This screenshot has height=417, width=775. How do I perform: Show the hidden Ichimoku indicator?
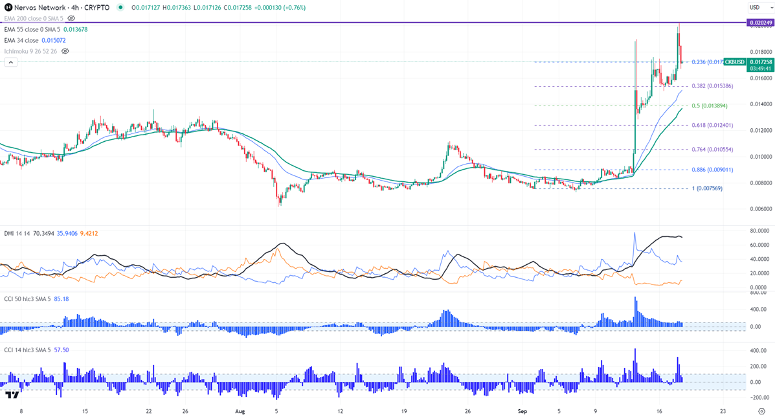tap(65, 51)
